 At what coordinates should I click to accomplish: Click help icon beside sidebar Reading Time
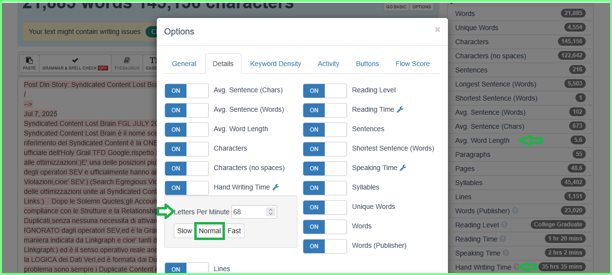(x=503, y=239)
